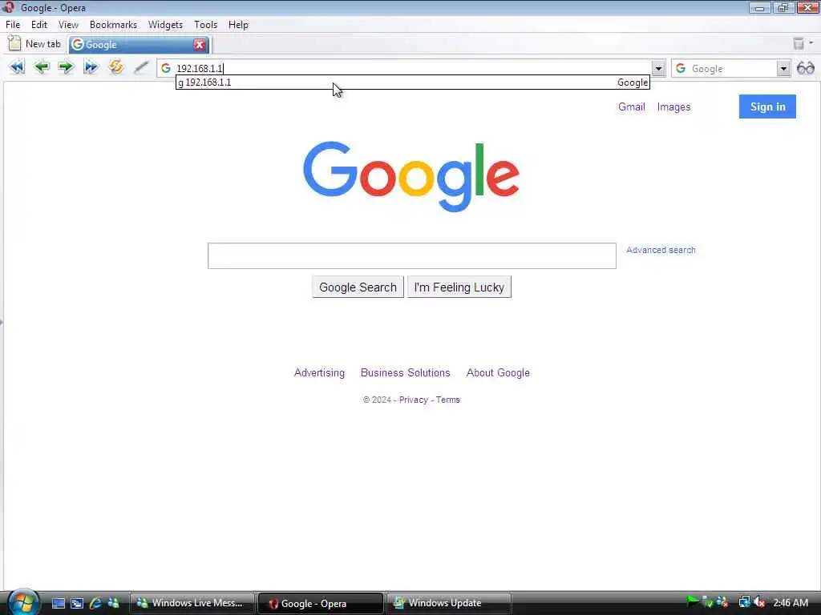This screenshot has width=821, height=615.
Task: Click the blue Sign in button
Action: (767, 107)
